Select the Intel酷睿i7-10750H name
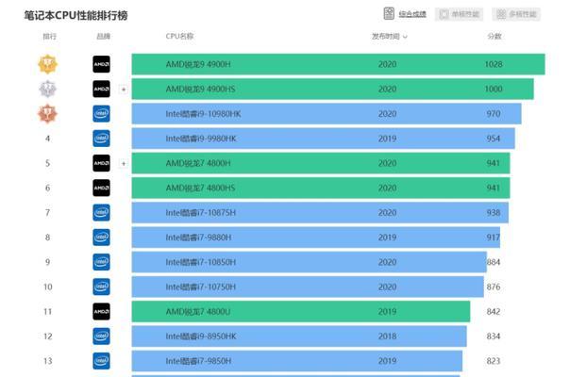The width and height of the screenshot is (570, 377). 201,287
